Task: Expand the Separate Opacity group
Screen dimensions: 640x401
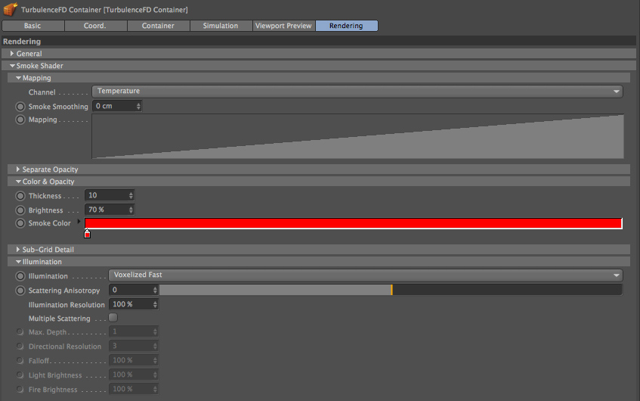Action: [18, 169]
